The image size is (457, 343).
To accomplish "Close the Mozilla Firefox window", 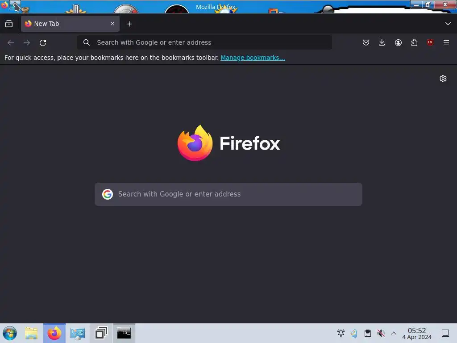I will tap(445, 4).
